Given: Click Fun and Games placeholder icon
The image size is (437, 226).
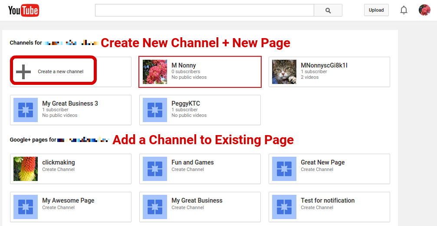Looking at the screenshot, I should tap(155, 169).
